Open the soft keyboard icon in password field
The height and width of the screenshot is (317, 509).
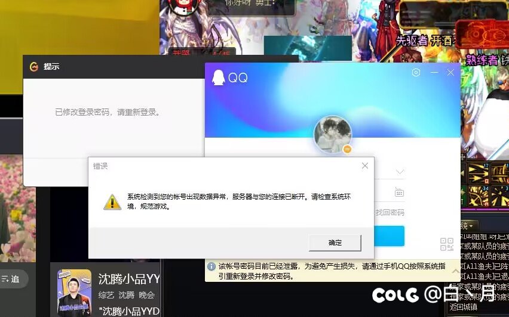pyautogui.click(x=399, y=192)
